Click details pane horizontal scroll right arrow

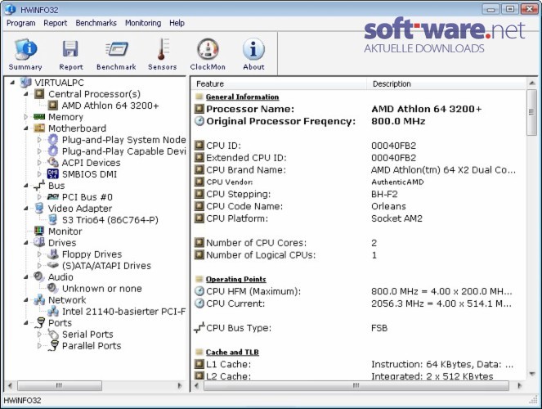pyautogui.click(x=519, y=385)
